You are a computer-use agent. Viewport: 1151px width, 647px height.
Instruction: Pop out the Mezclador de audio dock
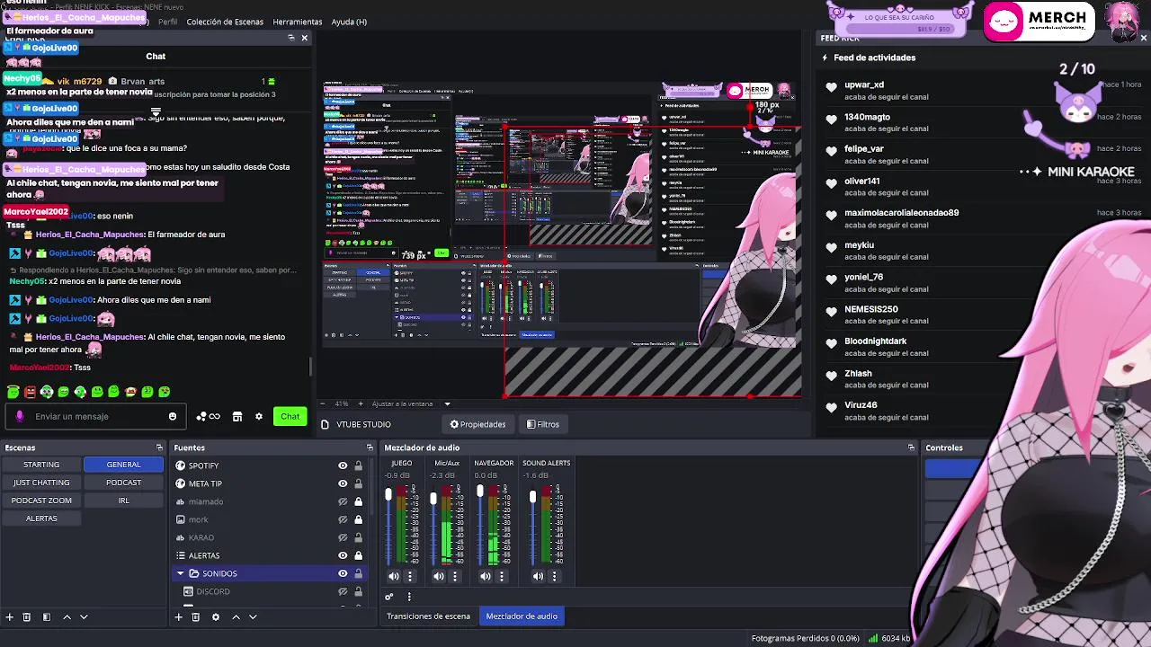911,448
